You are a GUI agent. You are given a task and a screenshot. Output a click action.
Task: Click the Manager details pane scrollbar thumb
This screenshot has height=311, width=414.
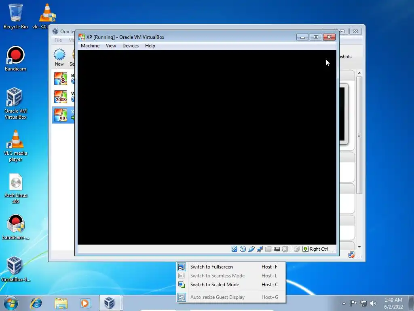click(359, 135)
